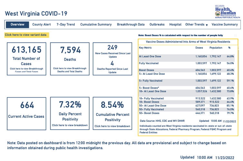243x161 pixels.
Task: View the Outbreaks tab
Action: point(157,24)
